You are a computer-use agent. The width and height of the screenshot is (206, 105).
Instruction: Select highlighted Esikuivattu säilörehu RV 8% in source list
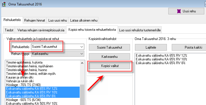click(43, 96)
